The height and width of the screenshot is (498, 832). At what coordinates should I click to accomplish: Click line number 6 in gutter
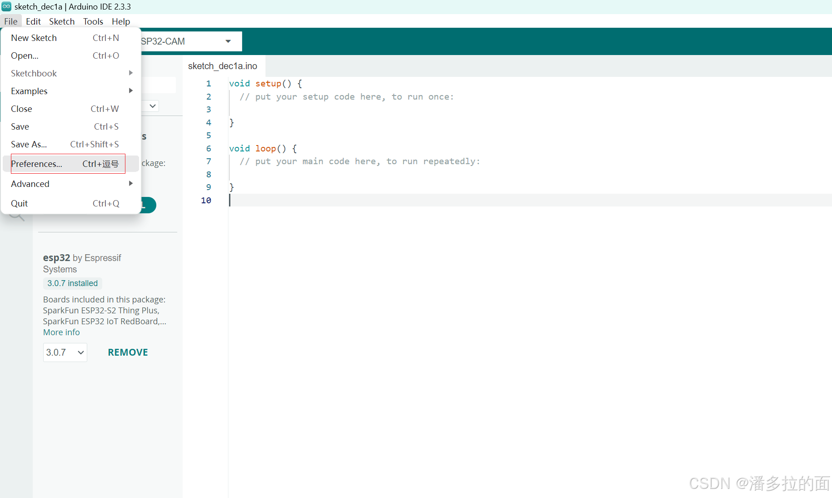click(209, 149)
